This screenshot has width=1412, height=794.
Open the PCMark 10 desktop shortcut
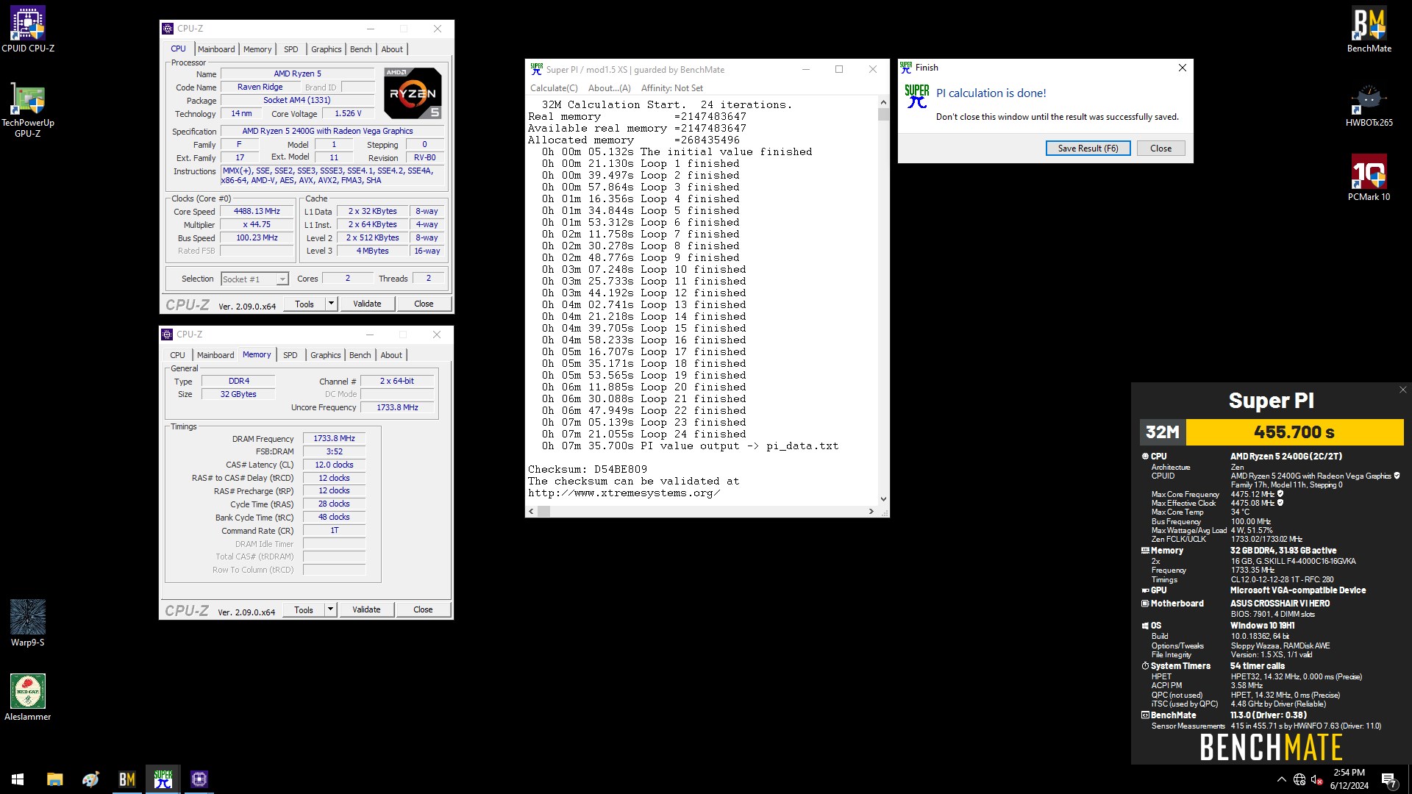click(x=1369, y=178)
